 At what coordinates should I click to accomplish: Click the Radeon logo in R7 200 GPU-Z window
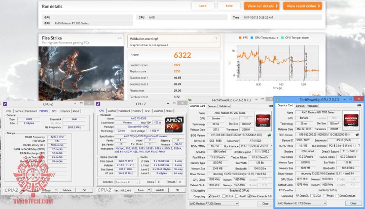click(263, 119)
